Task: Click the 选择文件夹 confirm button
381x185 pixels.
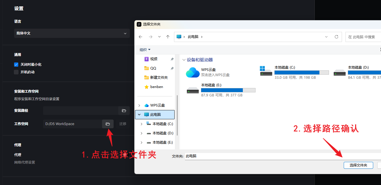Action: (x=358, y=165)
